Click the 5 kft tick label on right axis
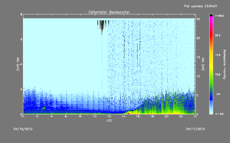 click(198, 95)
